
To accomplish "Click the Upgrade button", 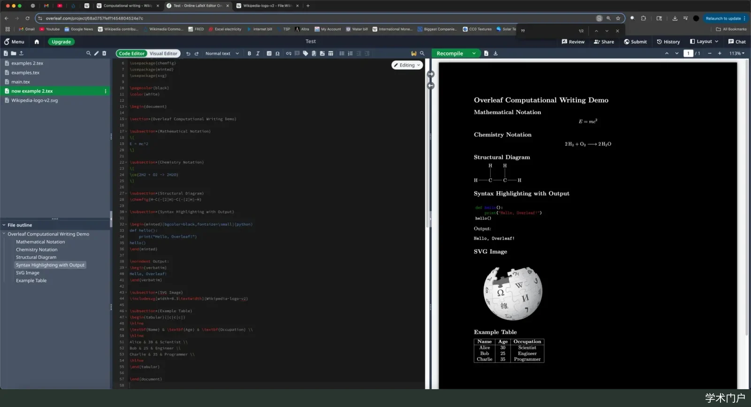I will tap(61, 42).
